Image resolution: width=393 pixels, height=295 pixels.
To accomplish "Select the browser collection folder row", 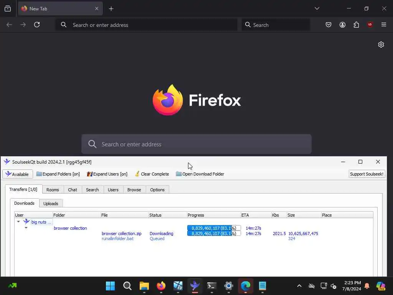I will coord(70,228).
